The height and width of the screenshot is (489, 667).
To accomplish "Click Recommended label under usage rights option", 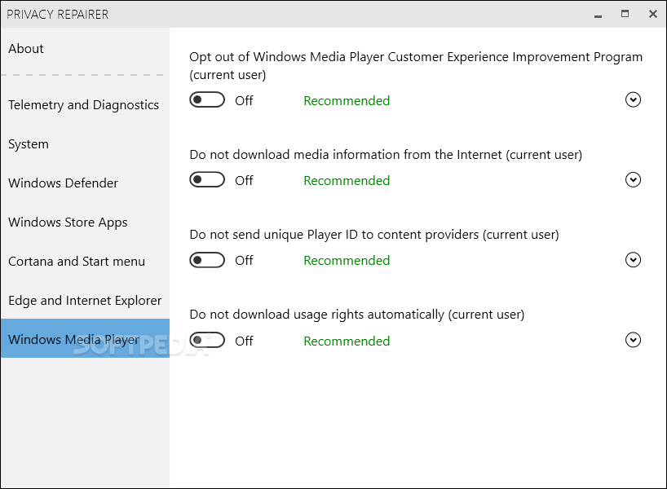I will tap(347, 341).
